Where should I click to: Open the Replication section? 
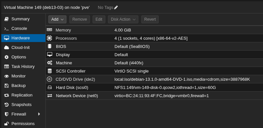point(23,95)
